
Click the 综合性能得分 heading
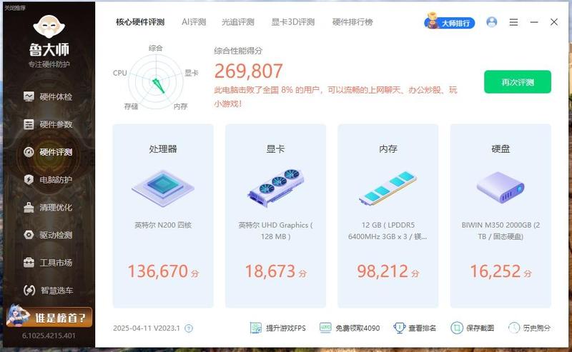[x=238, y=51]
